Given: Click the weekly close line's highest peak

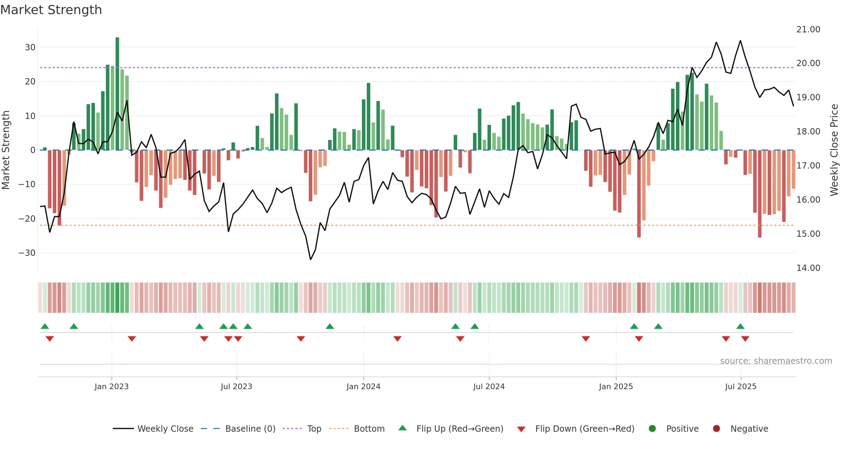Looking at the screenshot, I should [x=740, y=41].
